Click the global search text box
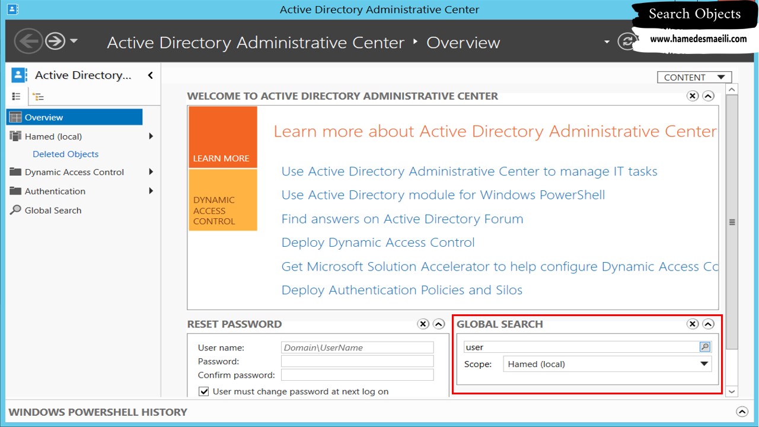 (581, 347)
